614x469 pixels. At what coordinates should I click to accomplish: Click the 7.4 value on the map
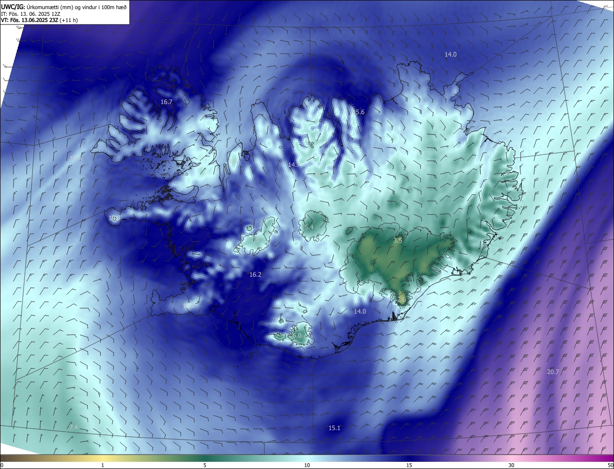[x=73, y=427]
